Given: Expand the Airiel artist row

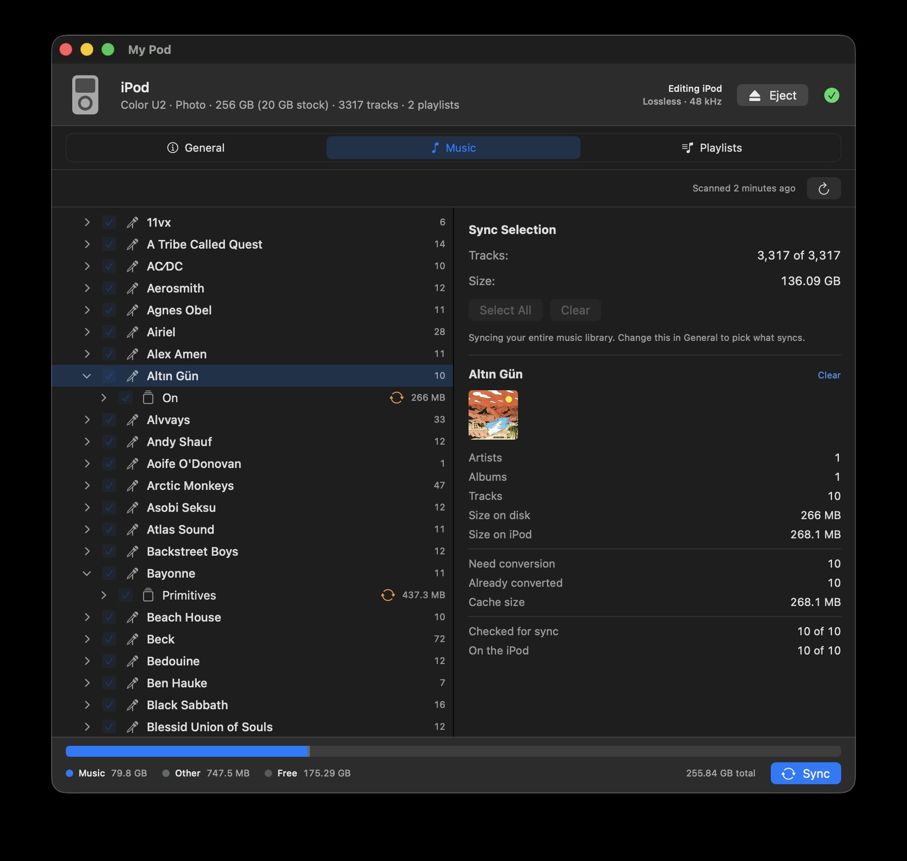Looking at the screenshot, I should click(87, 332).
